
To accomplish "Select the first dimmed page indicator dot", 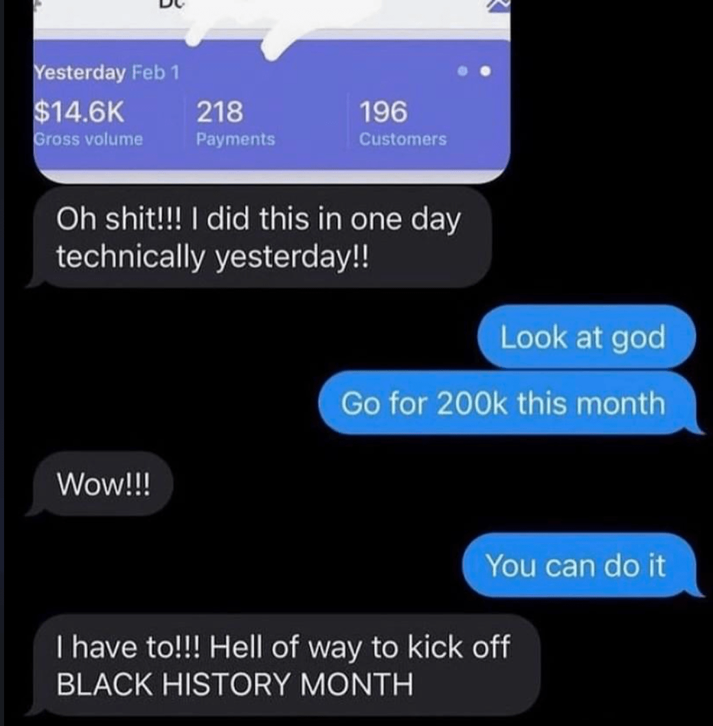I will click(462, 71).
